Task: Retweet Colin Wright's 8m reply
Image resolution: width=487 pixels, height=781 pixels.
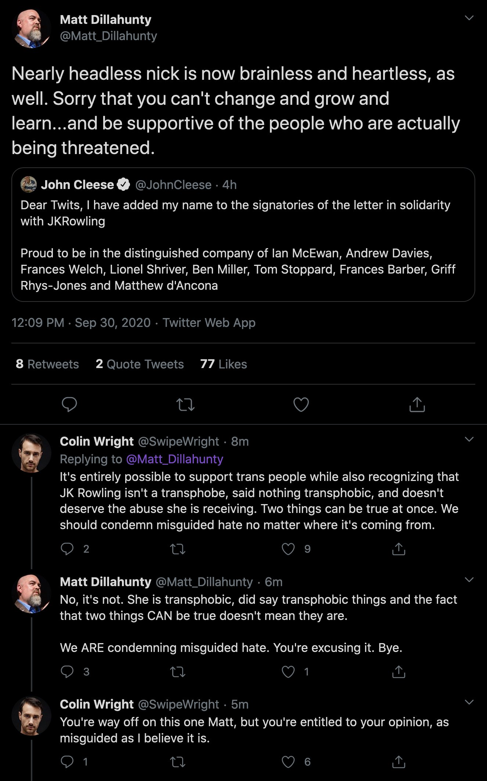Action: (178, 549)
